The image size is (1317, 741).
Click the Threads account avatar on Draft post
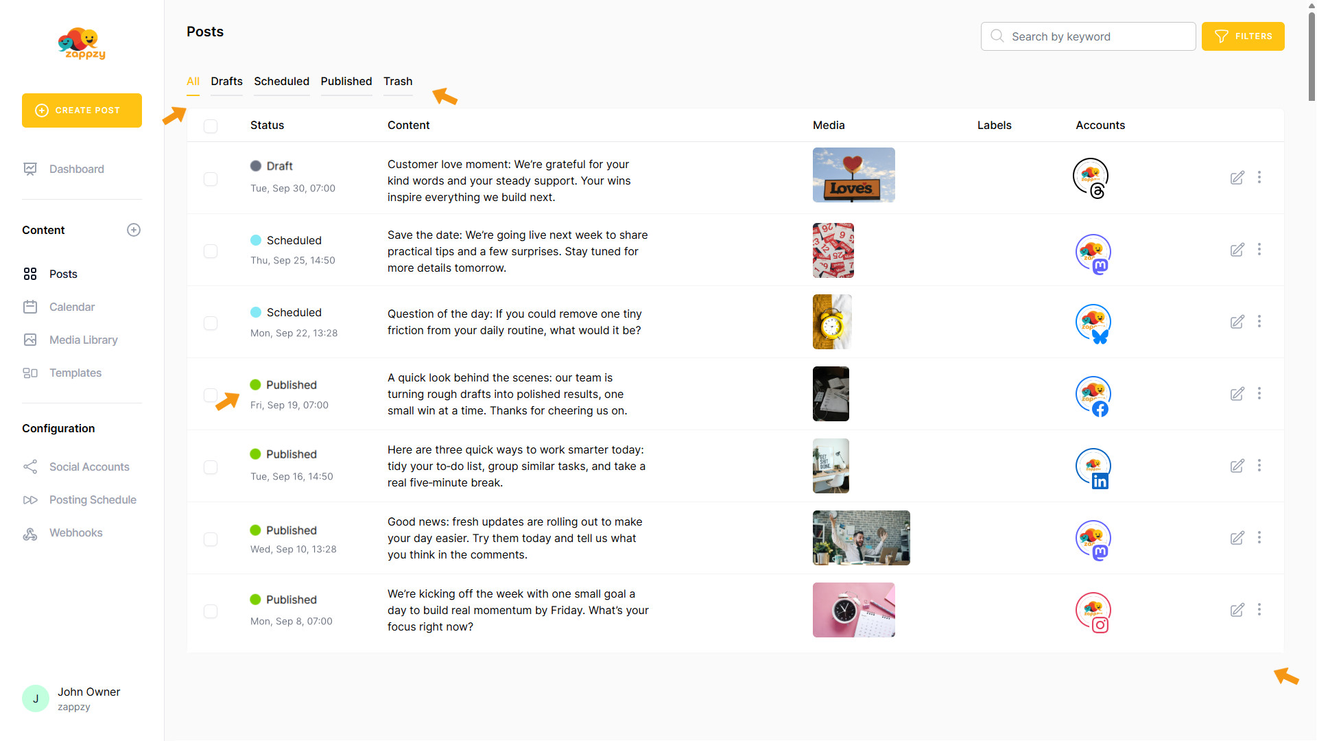pyautogui.click(x=1091, y=177)
